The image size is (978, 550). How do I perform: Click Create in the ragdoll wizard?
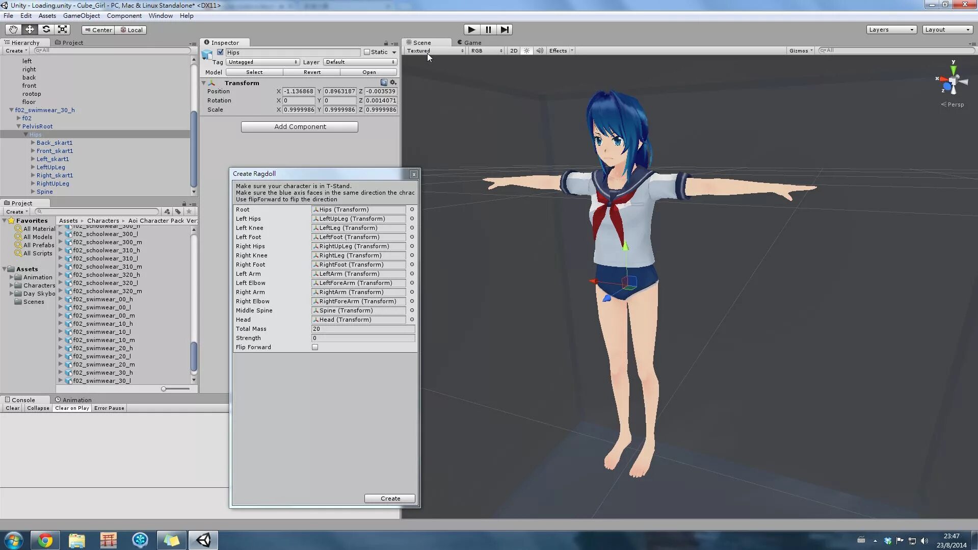pos(390,499)
